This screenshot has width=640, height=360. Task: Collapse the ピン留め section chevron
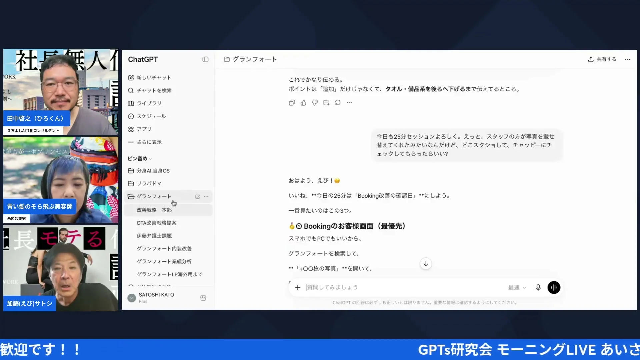coord(150,159)
